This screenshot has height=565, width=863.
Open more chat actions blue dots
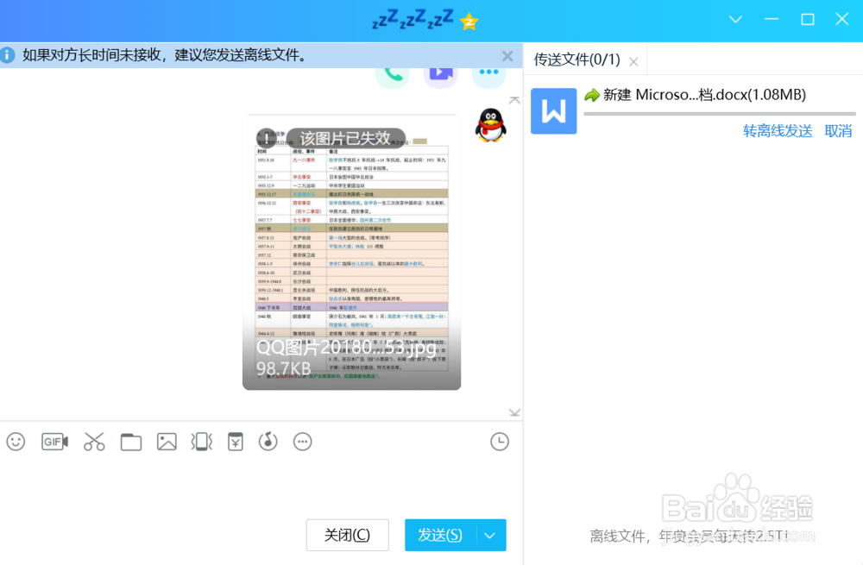(488, 76)
